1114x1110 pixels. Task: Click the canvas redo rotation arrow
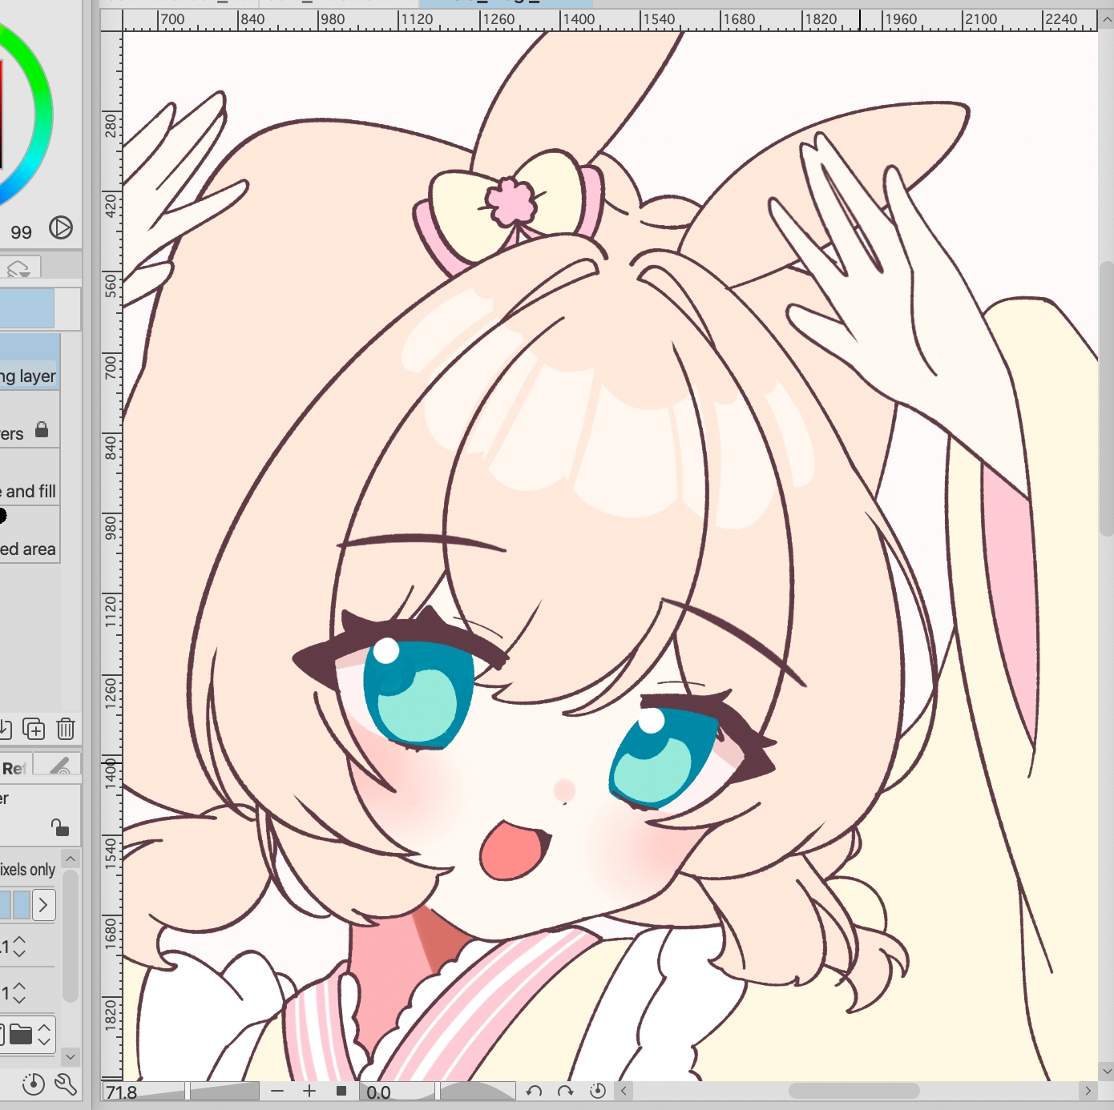click(x=565, y=1091)
